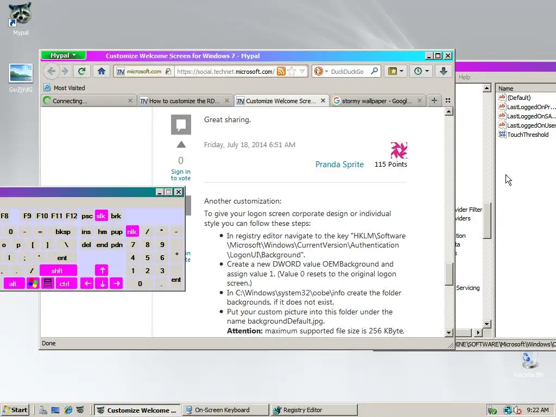The image size is (556, 417).
Task: Click the URL address field
Action: coord(225,71)
